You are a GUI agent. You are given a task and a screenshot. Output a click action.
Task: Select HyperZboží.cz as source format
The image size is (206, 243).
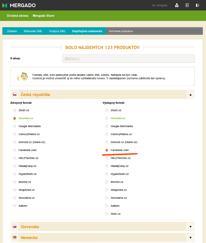click(x=14, y=174)
